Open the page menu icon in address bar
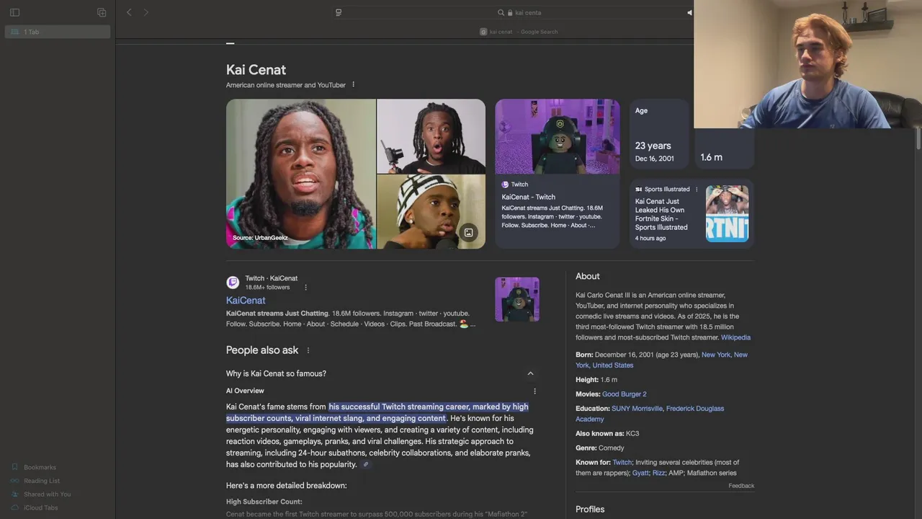Image resolution: width=922 pixels, height=519 pixels. coord(339,12)
